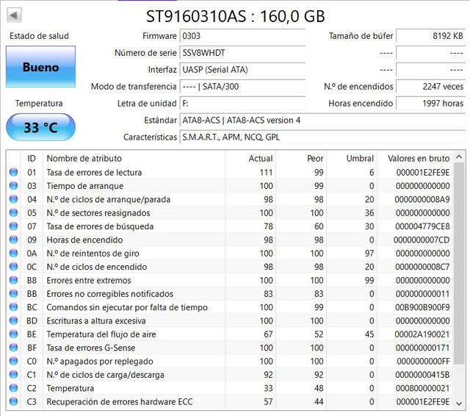Click status dot for attribute C2
The image size is (470, 416).
coord(13,388)
